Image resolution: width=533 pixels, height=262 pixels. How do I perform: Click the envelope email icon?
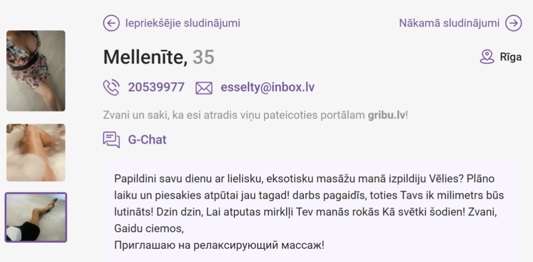click(204, 88)
